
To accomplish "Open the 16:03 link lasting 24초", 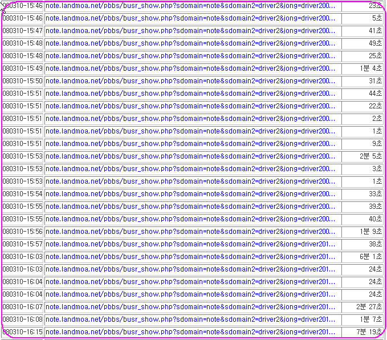I will [190, 269].
